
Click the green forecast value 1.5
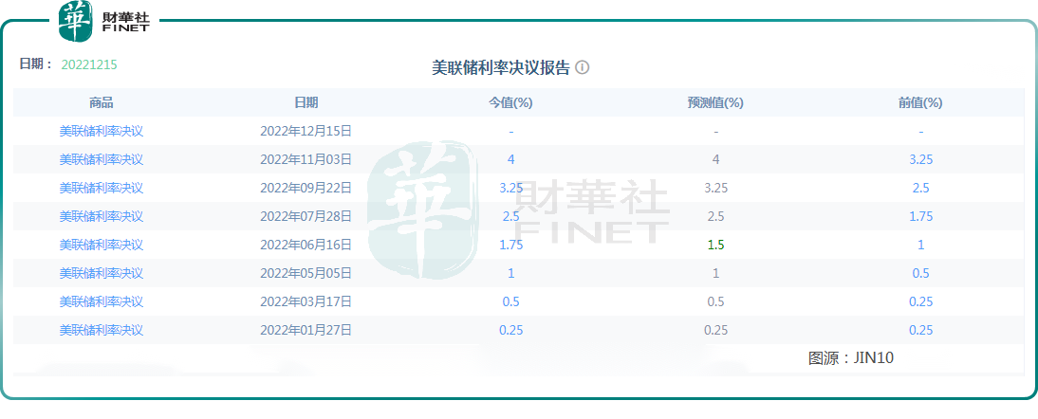(715, 245)
